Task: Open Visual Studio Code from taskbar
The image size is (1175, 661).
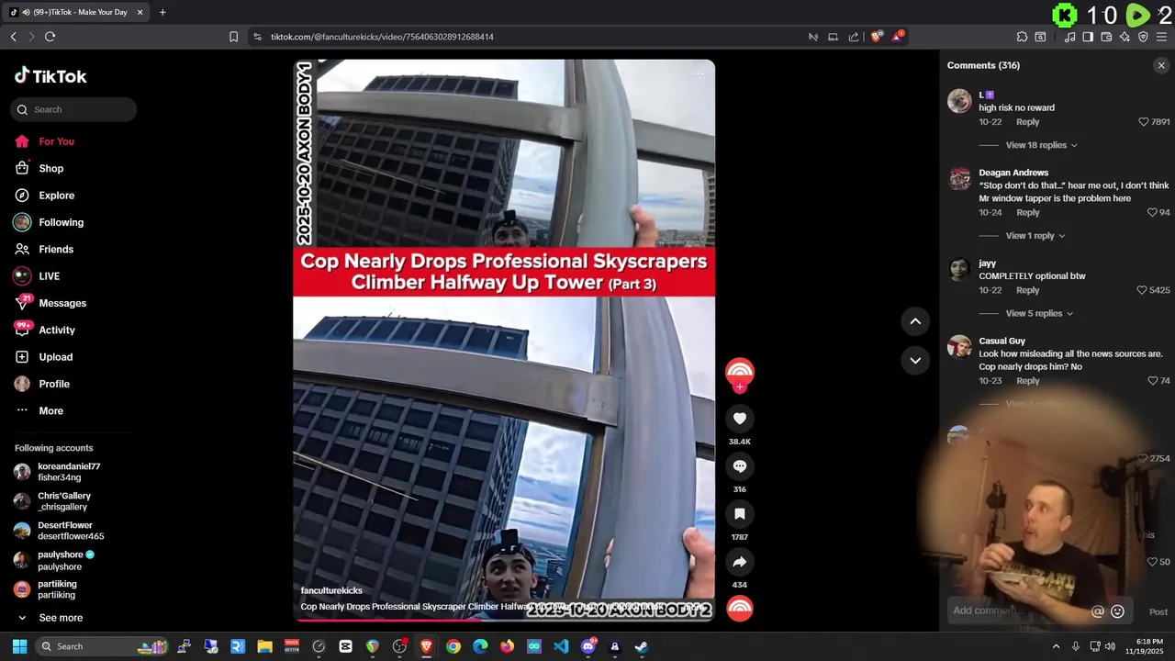Action: click(561, 646)
